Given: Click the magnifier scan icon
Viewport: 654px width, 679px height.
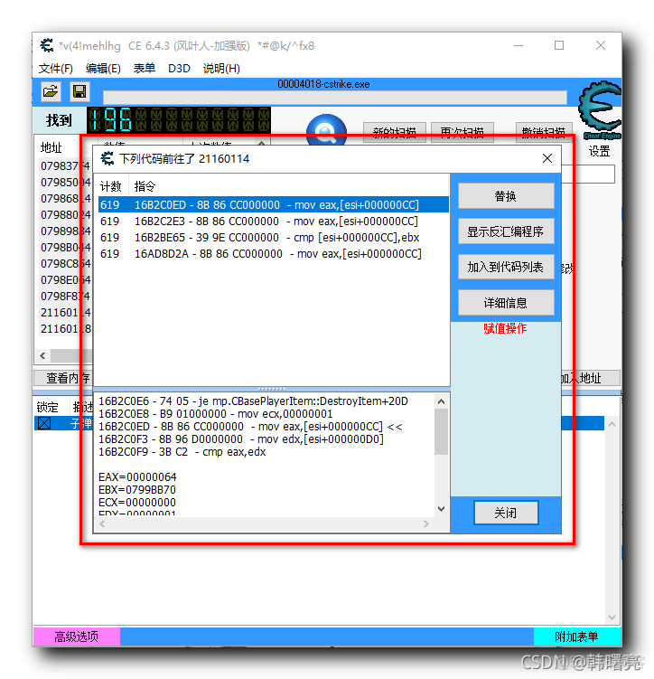Looking at the screenshot, I should point(326,131).
